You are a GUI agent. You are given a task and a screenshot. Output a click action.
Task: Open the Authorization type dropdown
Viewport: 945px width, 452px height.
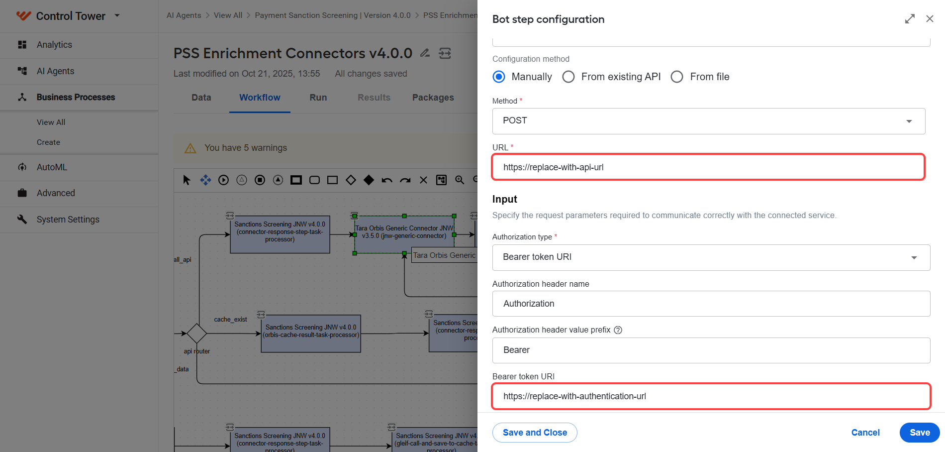click(711, 257)
